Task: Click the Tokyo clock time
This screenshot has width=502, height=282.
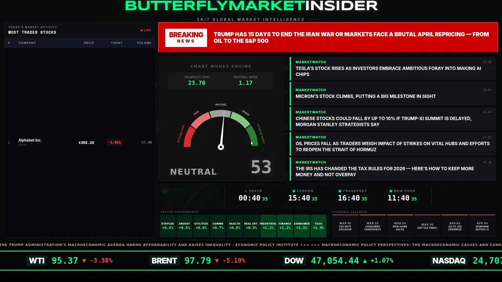Action: tap(253, 198)
